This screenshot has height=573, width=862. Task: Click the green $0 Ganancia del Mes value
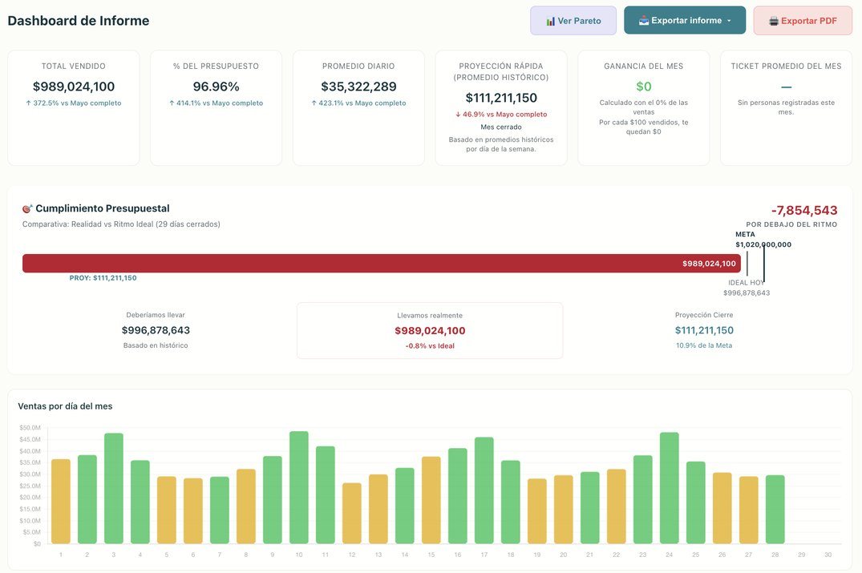pyautogui.click(x=644, y=87)
